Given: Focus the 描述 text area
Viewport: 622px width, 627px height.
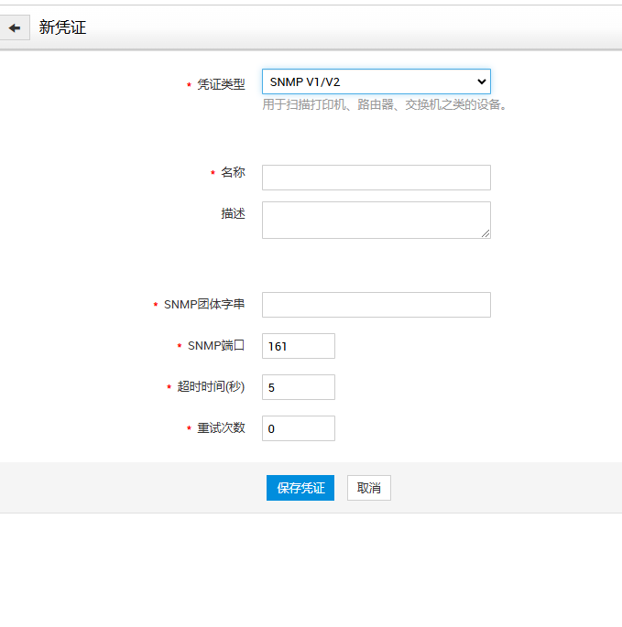Looking at the screenshot, I should coord(376,220).
